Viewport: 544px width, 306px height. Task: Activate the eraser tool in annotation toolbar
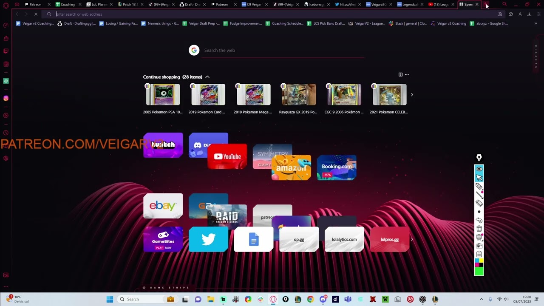tap(479, 203)
